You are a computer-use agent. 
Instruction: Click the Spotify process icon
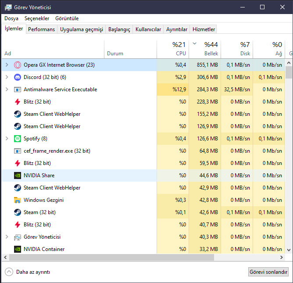pos(18,139)
